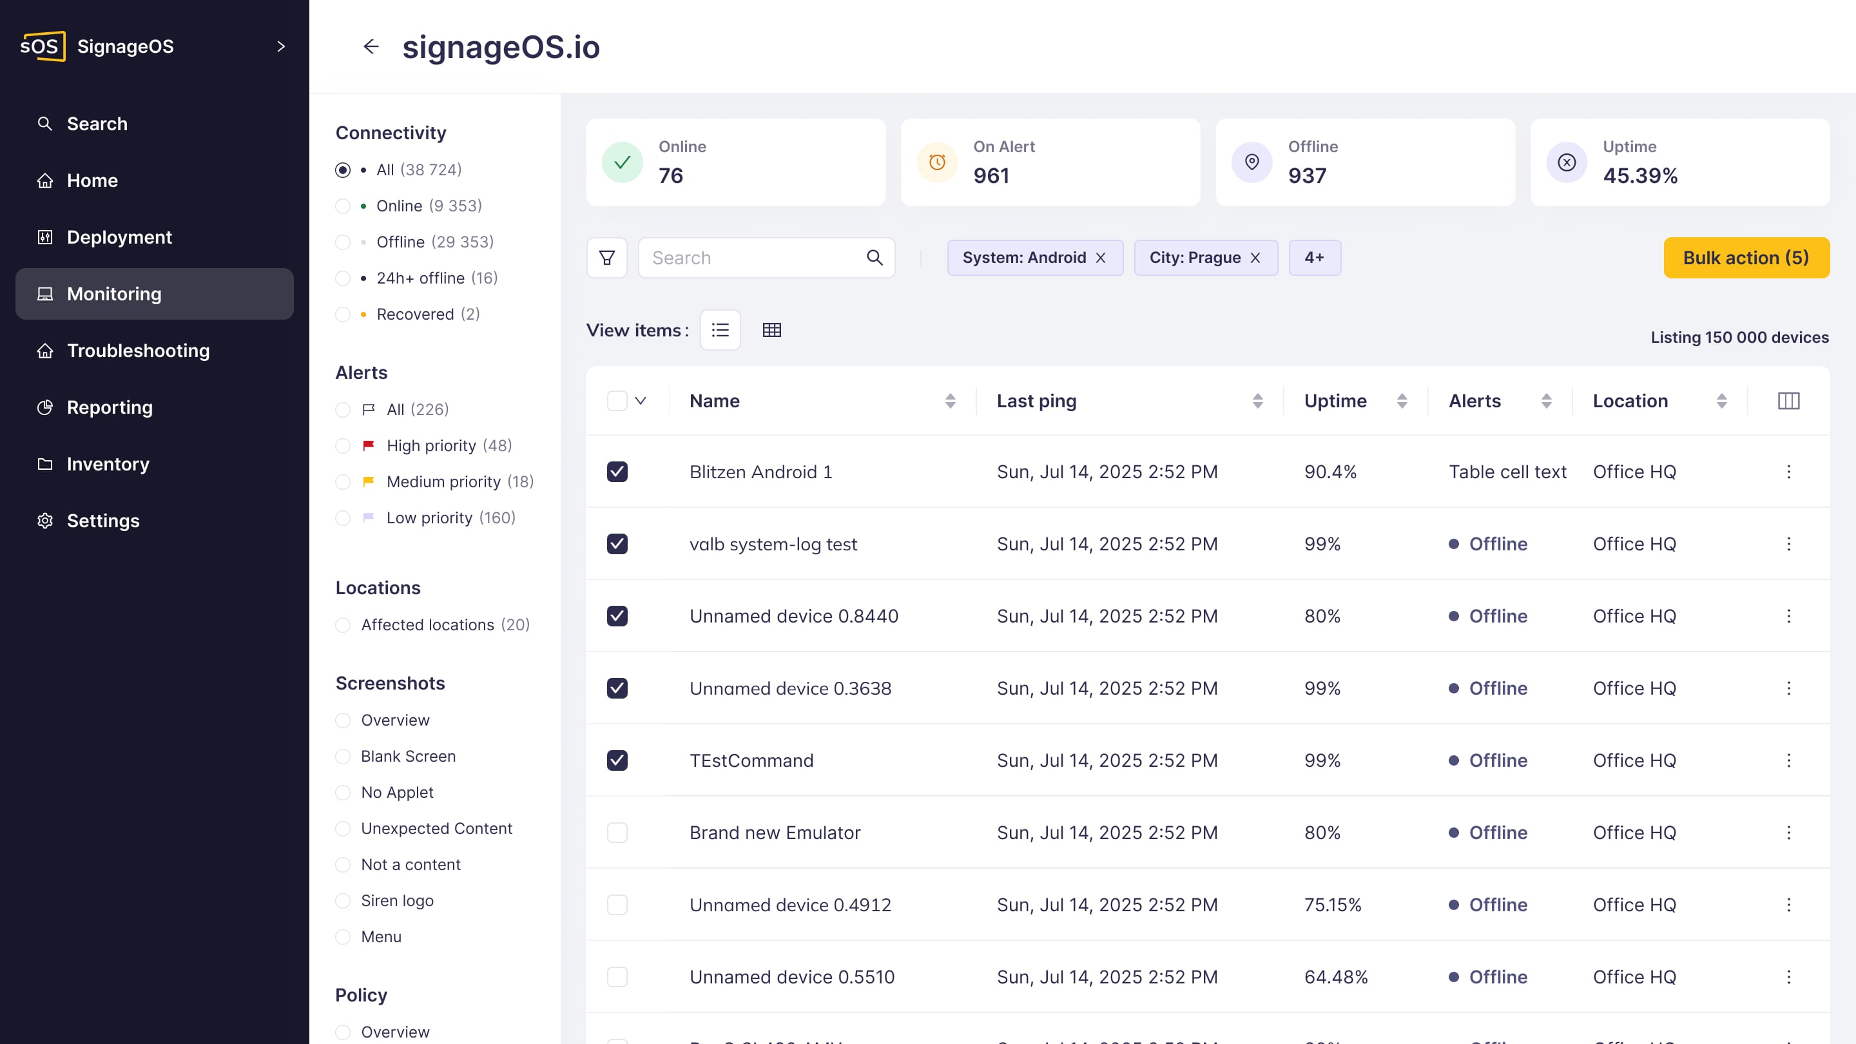Screen dimensions: 1856x1044
Task: Switch to grid view of items
Action: (x=771, y=330)
